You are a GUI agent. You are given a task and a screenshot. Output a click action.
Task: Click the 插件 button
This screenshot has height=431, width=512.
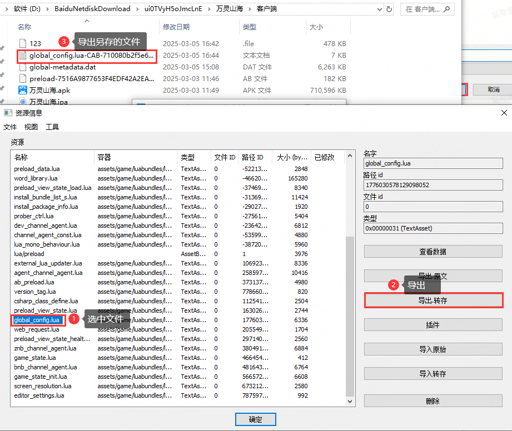[x=433, y=325]
